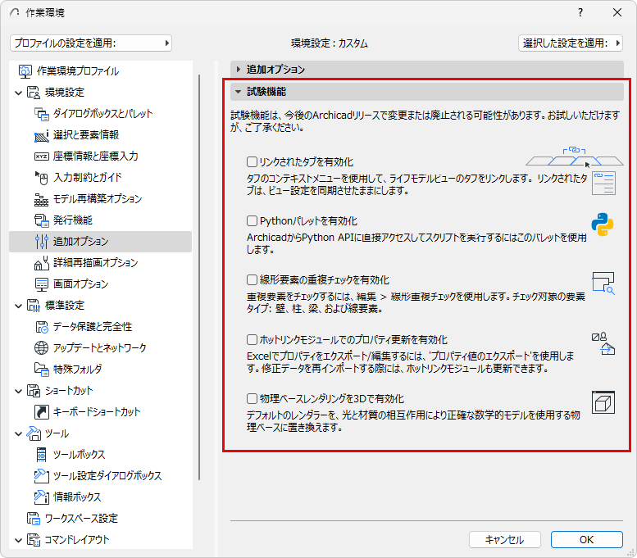Click the 座標情報と座標入力 XYZ icon
637x558 pixels.
42,157
